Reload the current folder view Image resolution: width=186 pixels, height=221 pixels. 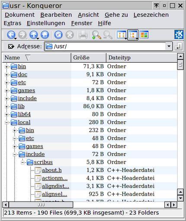point(58,35)
